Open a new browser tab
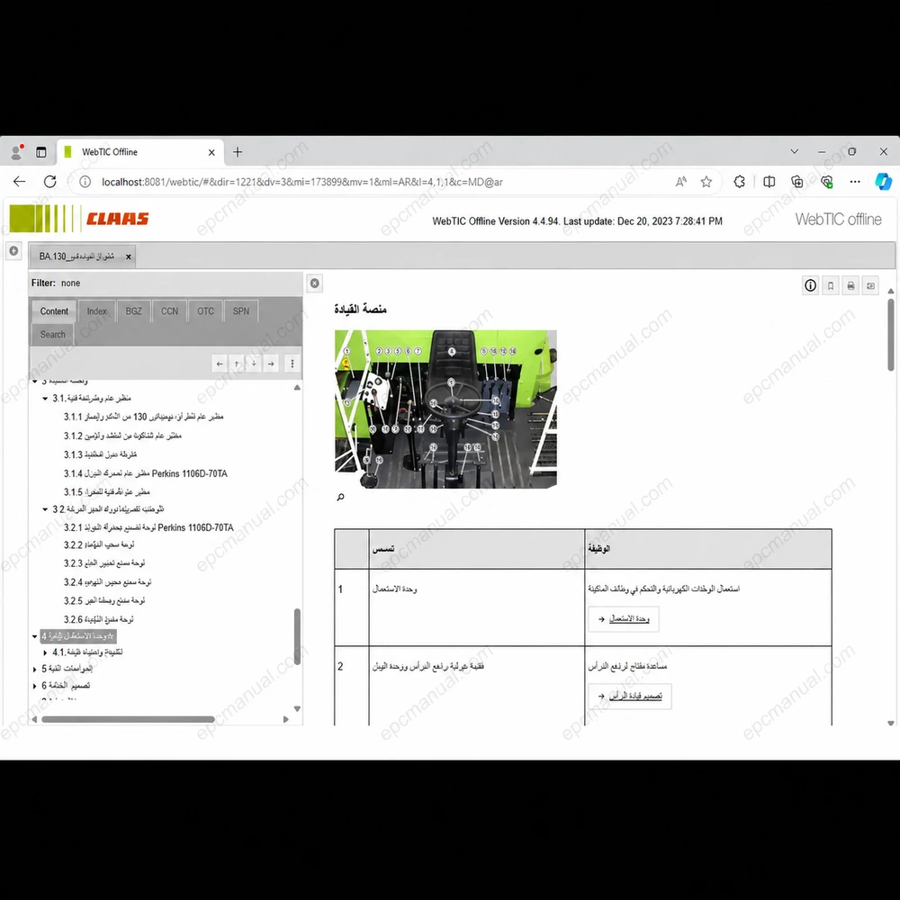900x900 pixels. [238, 152]
